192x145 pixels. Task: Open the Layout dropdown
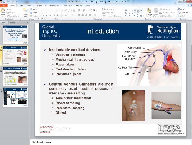[x=35, y=9]
